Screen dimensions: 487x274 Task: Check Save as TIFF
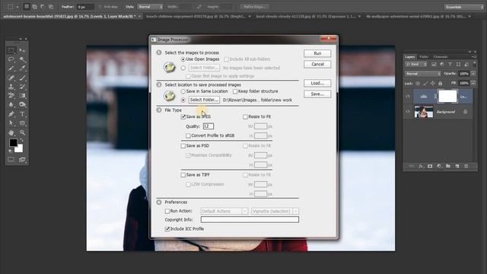click(x=183, y=175)
